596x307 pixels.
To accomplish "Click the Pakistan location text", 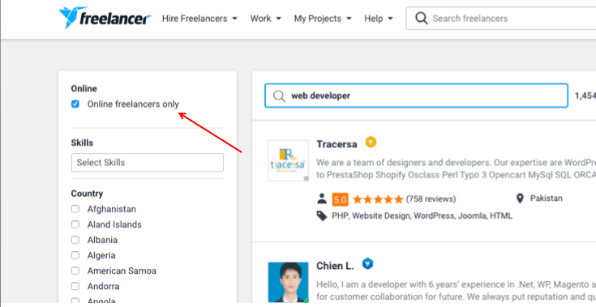I will pos(547,198).
